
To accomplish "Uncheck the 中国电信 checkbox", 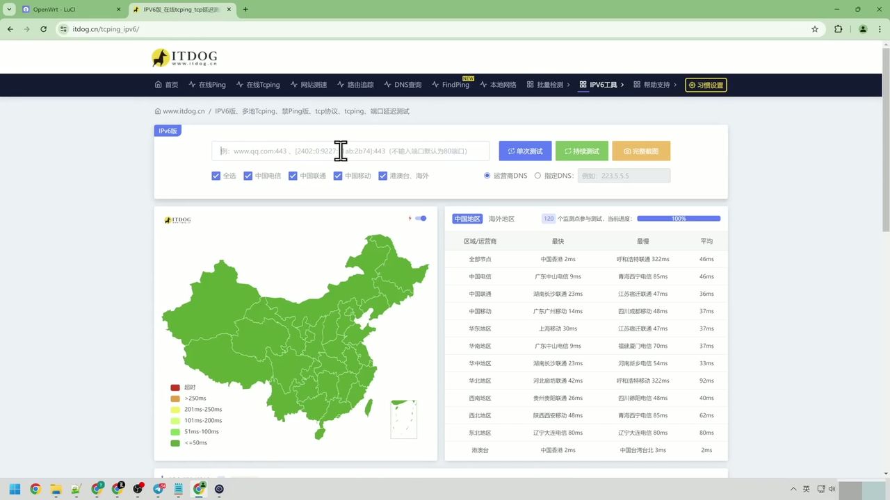I will pos(248,176).
